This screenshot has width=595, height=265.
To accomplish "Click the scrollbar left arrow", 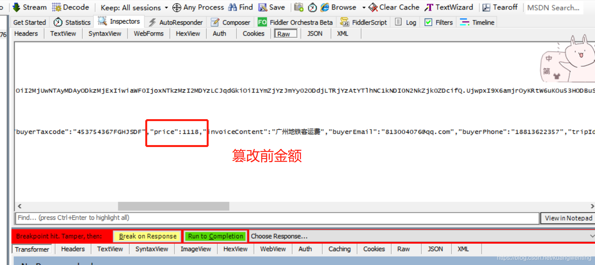I will [20, 206].
